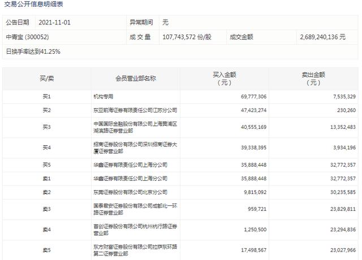
Task: Click 华鑫证券 上海分公司 in 买5 row
Action: (130, 165)
